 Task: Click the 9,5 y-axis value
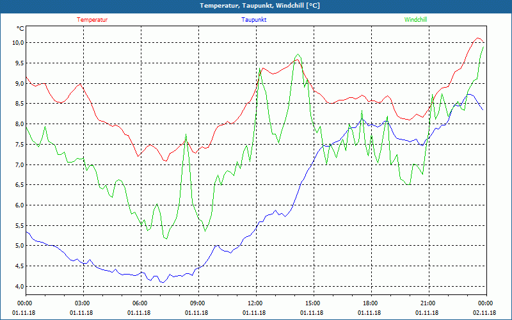click(20, 63)
